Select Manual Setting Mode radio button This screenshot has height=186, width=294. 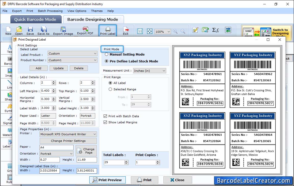pyautogui.click(x=106, y=54)
